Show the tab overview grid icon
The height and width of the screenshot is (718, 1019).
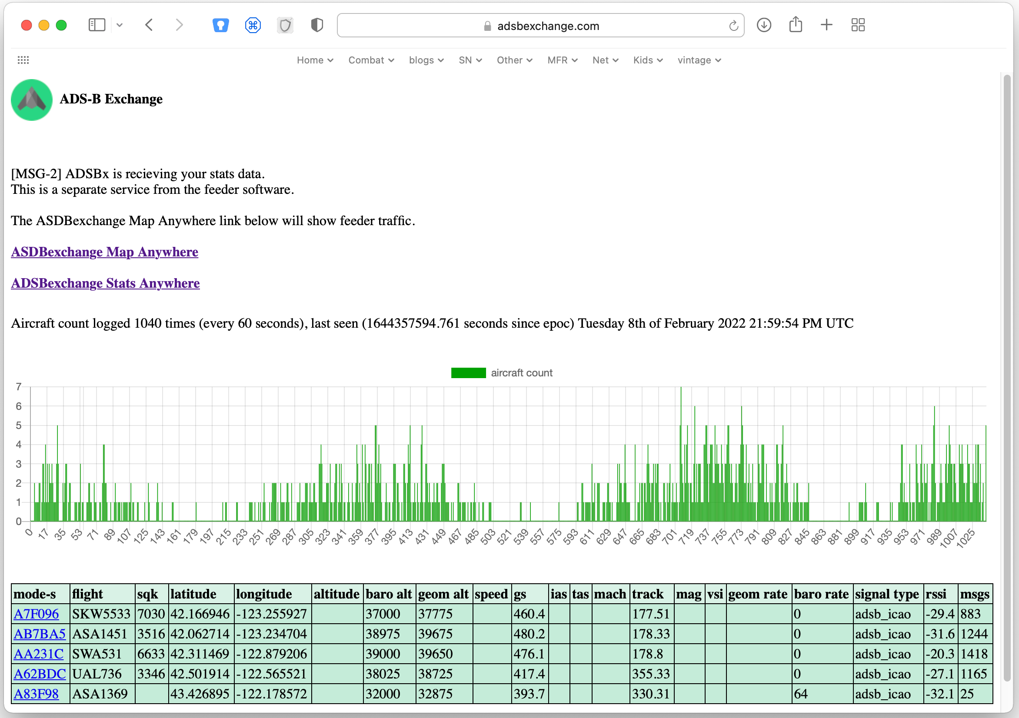858,25
